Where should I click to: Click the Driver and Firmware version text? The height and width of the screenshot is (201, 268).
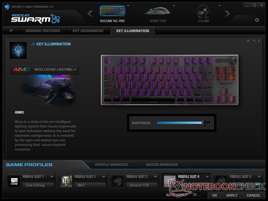pos(33,7)
